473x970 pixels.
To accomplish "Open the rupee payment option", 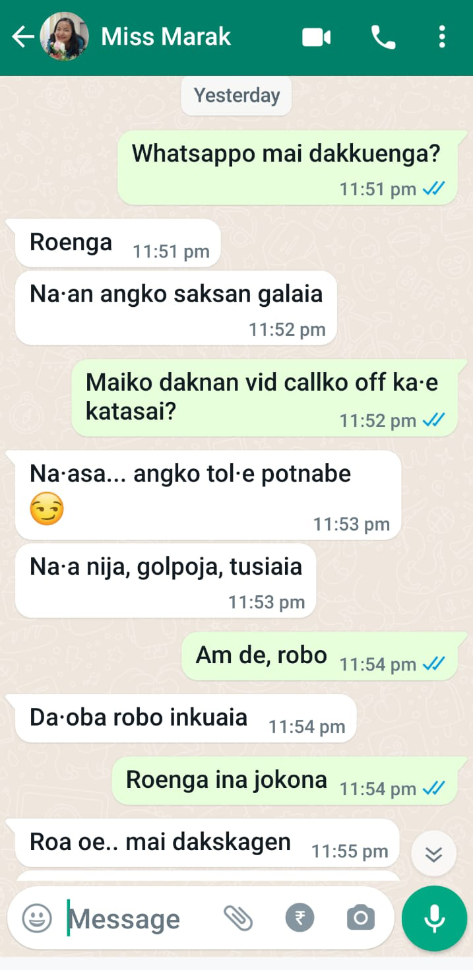I will pos(300,918).
